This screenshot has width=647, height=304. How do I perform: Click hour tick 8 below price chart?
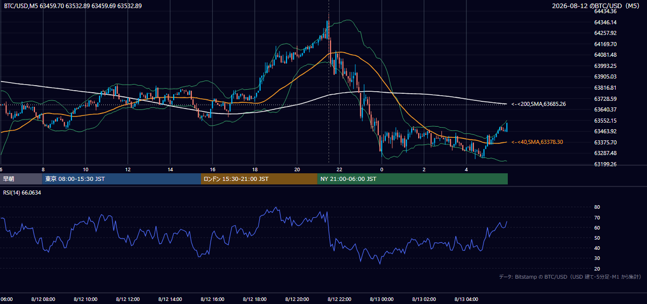pyautogui.click(x=43, y=169)
